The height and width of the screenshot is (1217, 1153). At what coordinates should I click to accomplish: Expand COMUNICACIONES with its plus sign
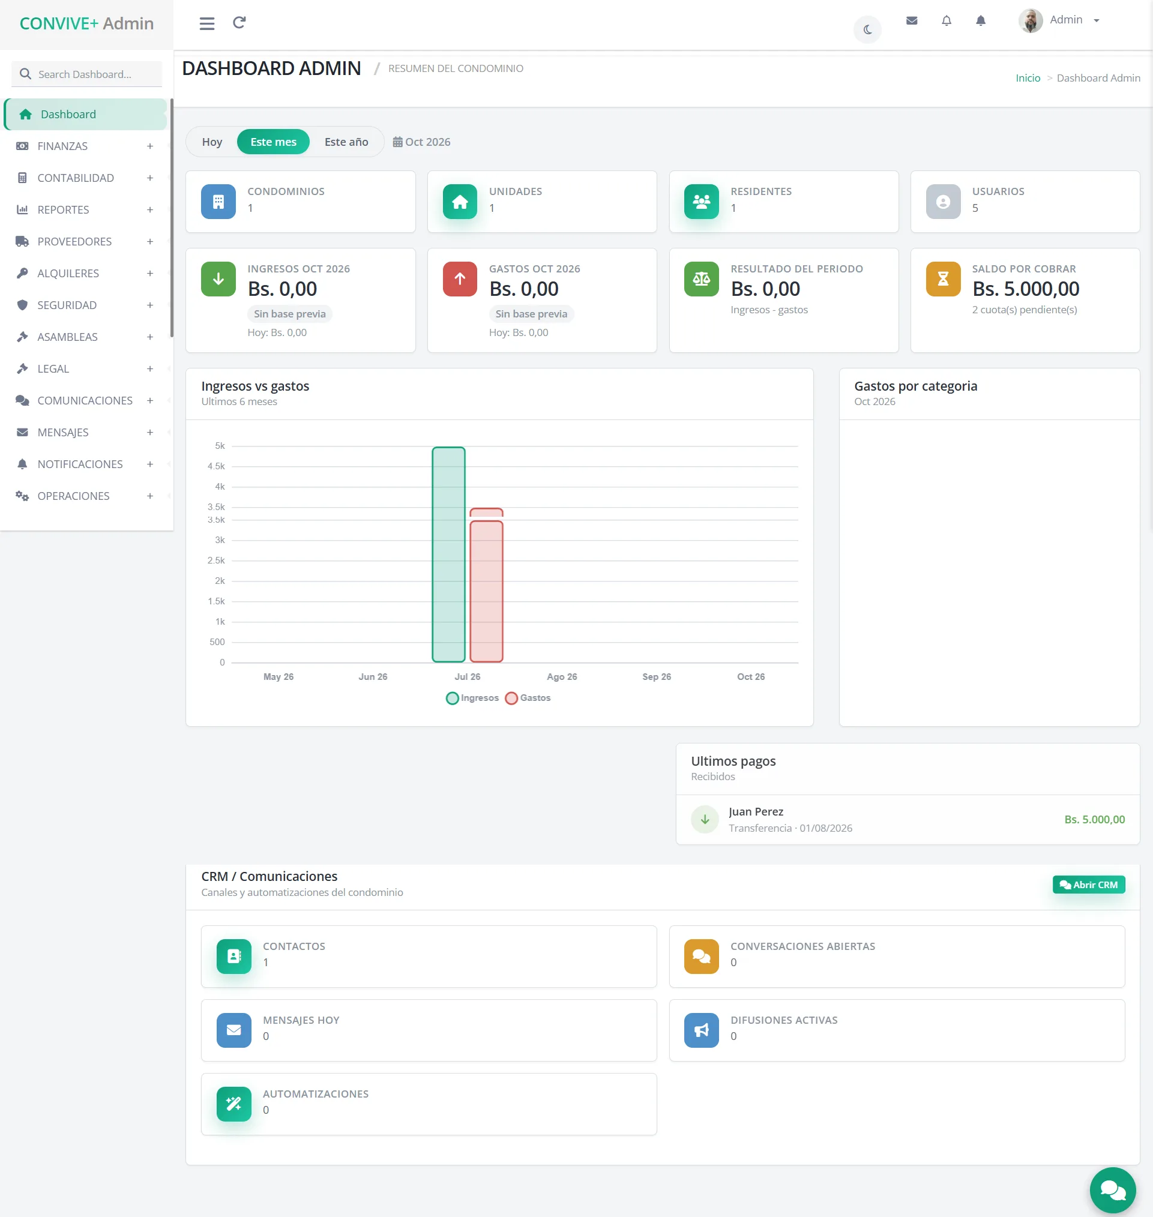coord(150,400)
